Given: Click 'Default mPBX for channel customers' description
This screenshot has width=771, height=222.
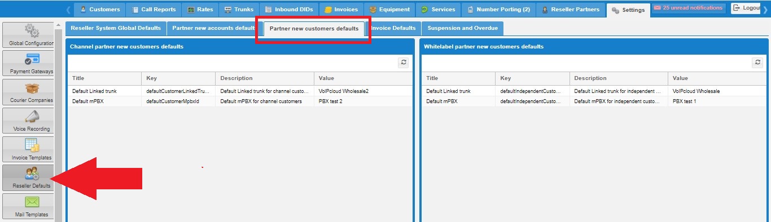Looking at the screenshot, I should [265, 101].
